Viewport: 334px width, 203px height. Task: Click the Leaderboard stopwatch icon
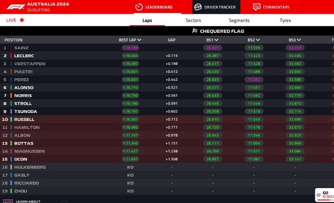click(139, 7)
